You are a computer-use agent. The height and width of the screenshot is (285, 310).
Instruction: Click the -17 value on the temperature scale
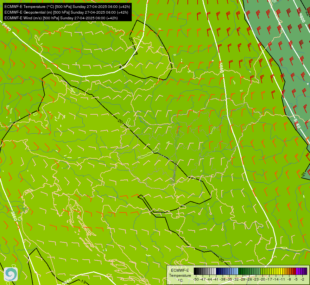point(269,279)
